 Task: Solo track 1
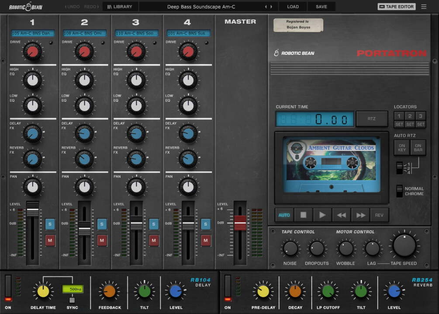coord(50,224)
